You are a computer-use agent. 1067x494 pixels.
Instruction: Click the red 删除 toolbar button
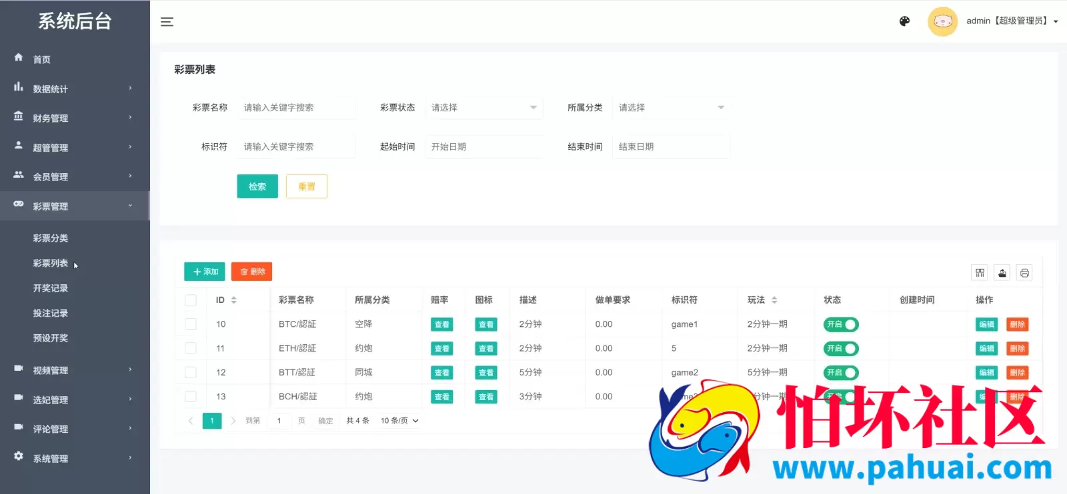point(252,272)
